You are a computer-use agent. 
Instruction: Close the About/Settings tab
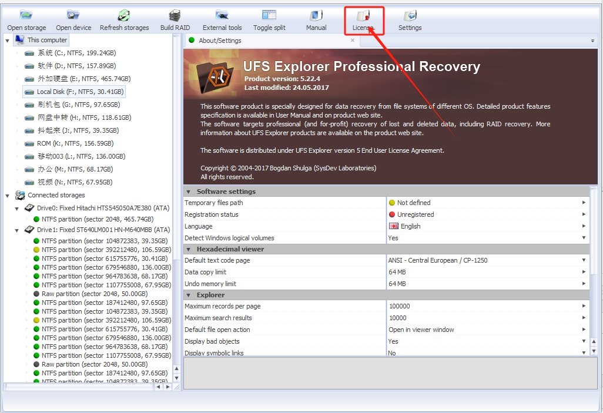click(352, 40)
